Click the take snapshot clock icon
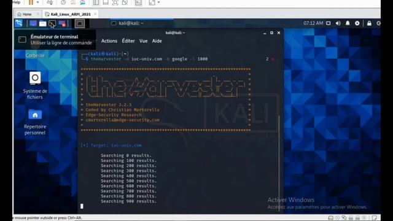 (63, 2)
